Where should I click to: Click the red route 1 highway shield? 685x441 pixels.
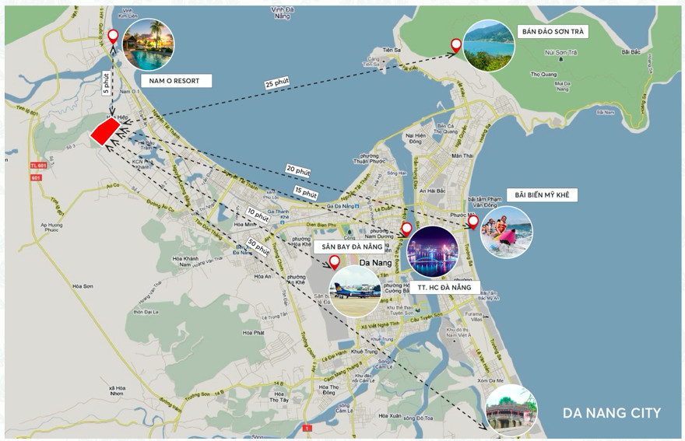(308, 428)
